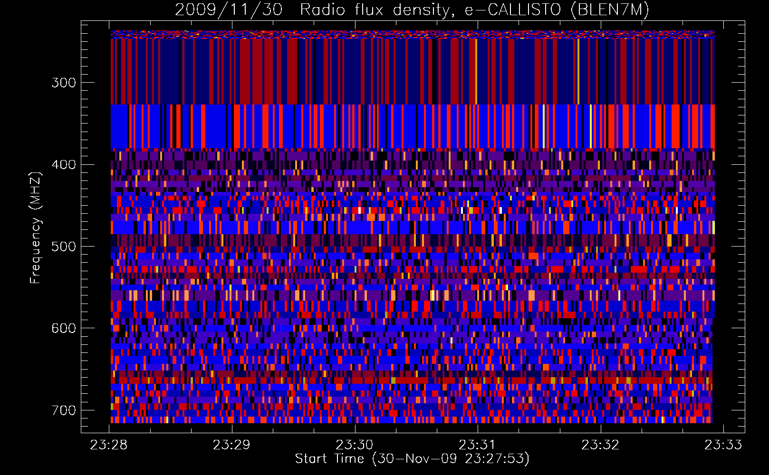Image resolution: width=769 pixels, height=475 pixels.
Task: Click the 400 frequency tick label
Action: (x=64, y=165)
